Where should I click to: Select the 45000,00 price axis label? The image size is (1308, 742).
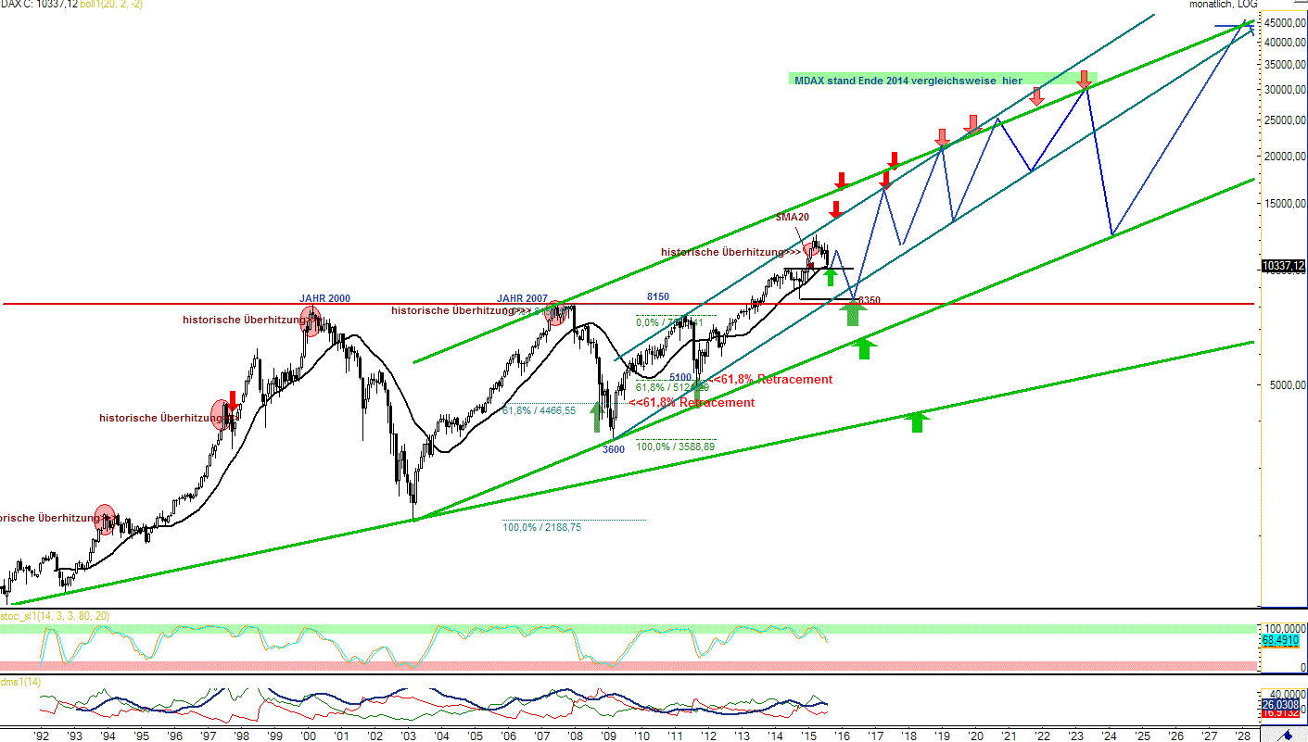click(x=1284, y=23)
